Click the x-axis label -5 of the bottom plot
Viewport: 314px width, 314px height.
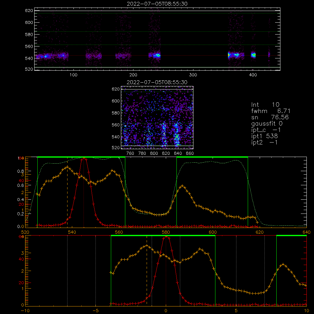(x=95, y=311)
